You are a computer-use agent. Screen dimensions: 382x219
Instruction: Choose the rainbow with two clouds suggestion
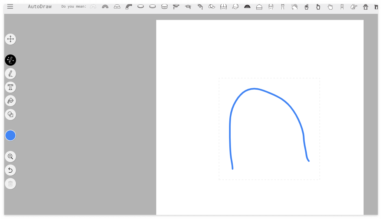point(117,7)
